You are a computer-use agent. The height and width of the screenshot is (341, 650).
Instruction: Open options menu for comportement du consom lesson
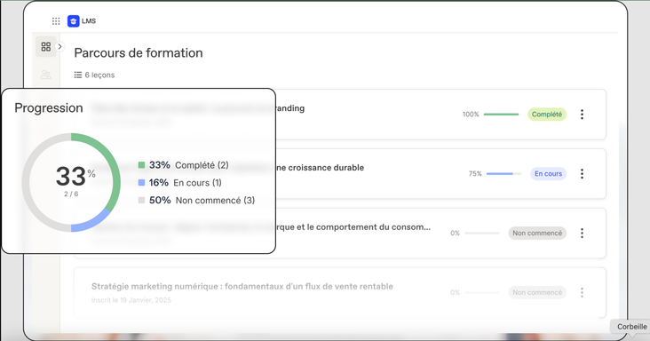coord(582,233)
